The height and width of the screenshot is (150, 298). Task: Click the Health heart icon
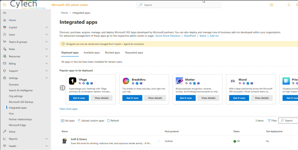(x=5, y=146)
